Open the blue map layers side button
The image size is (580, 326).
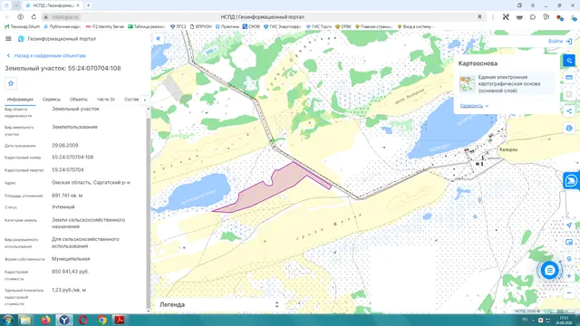[571, 181]
